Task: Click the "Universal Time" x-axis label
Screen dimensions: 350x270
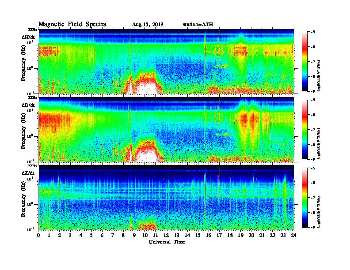Action: pos(167,242)
